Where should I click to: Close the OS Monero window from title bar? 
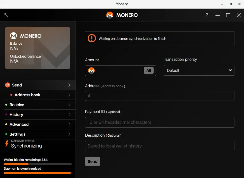pos(239,4)
